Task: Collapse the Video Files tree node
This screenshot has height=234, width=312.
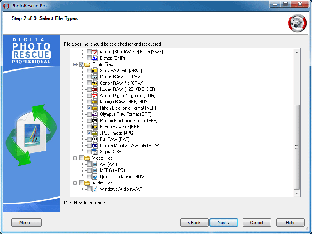Action: pyautogui.click(x=75, y=158)
